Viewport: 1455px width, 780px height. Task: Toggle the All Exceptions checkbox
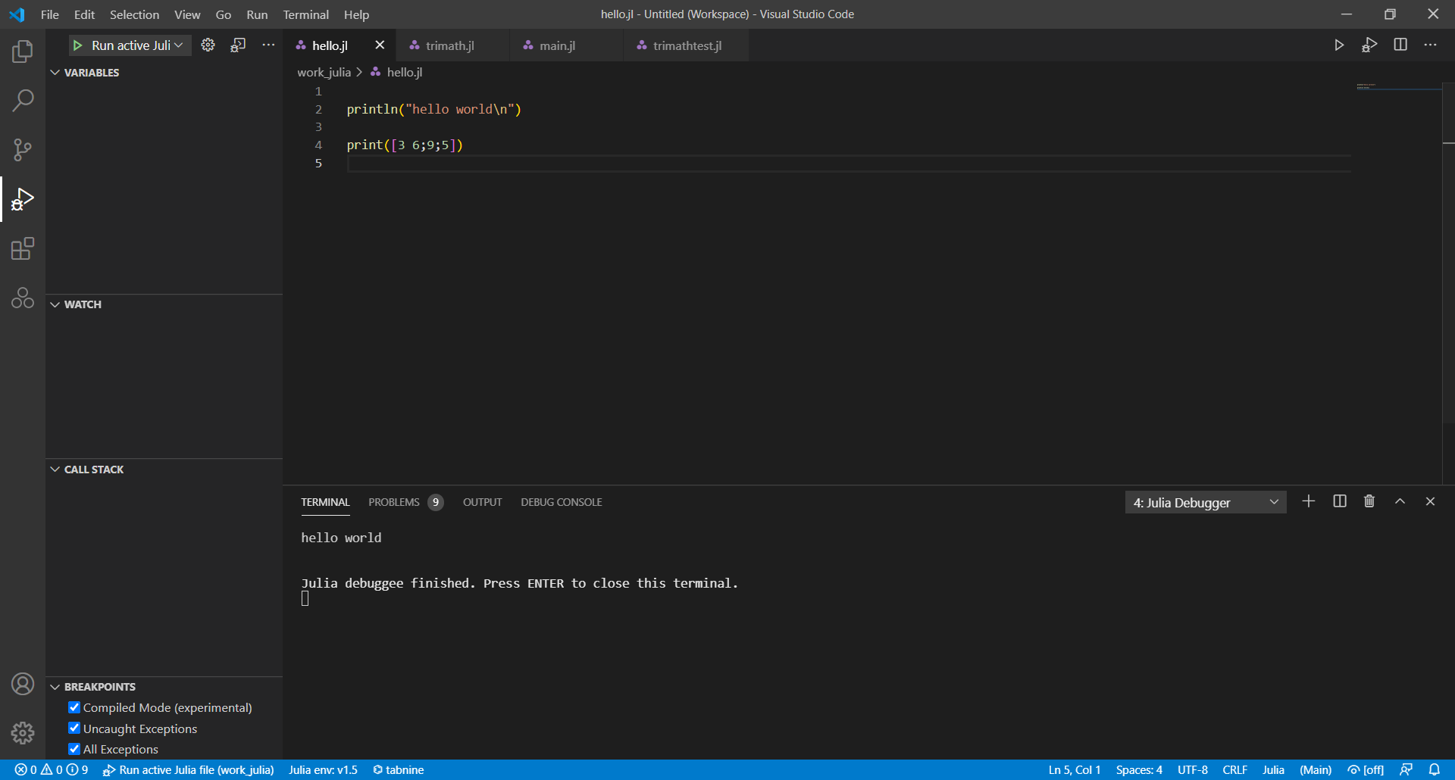(x=74, y=748)
